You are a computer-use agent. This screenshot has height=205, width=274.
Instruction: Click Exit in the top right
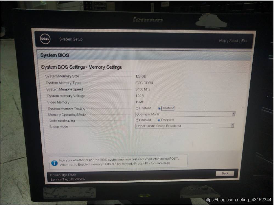[x=244, y=41]
